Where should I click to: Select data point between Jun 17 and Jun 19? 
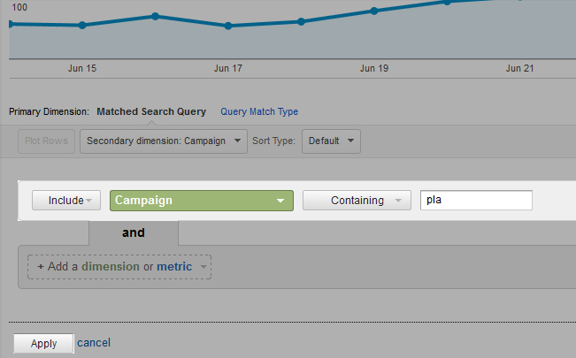point(302,21)
